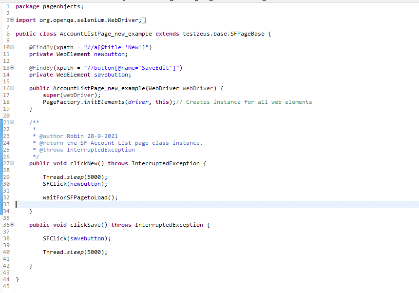Click the clickSave() method name on line 36

[89, 225]
